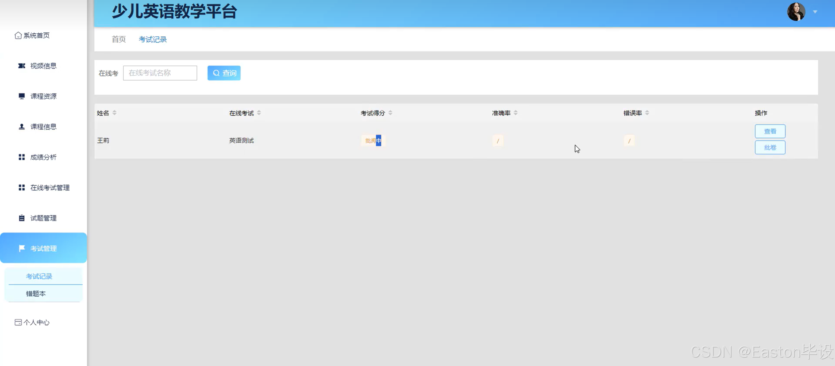Screen dimensions: 835x366
Task: Click the person icon for 课程信息
Action: click(x=22, y=127)
